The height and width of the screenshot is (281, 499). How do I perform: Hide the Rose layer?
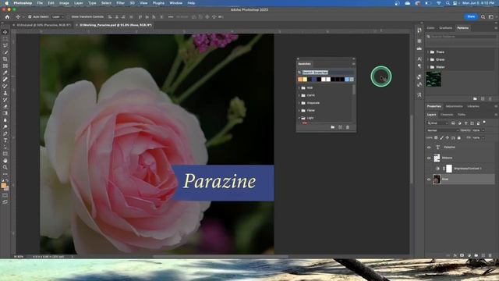429,180
